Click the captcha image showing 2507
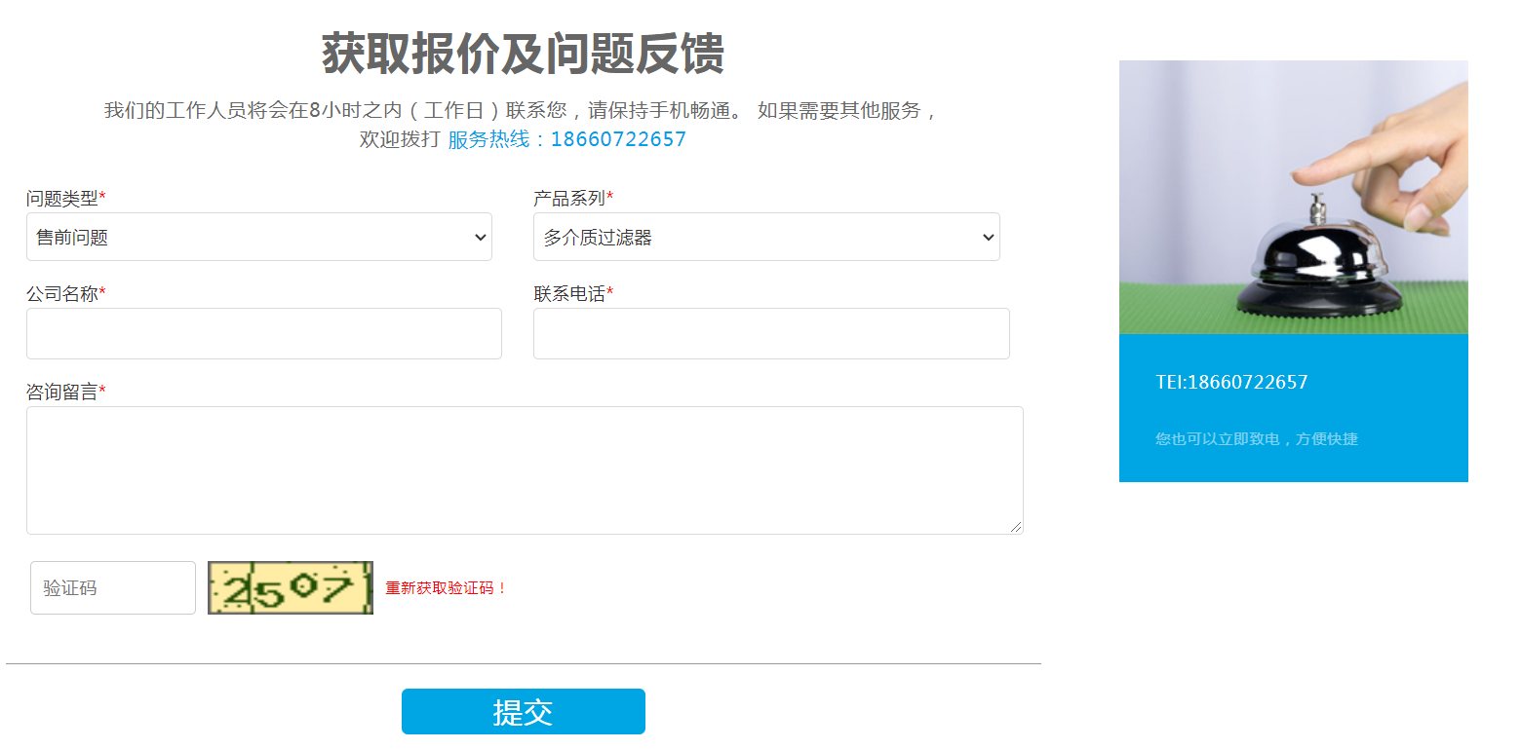1521x749 pixels. click(x=290, y=588)
